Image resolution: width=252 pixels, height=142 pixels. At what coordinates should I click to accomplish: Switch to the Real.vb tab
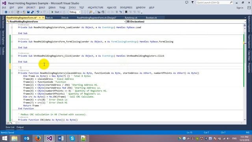(49, 18)
